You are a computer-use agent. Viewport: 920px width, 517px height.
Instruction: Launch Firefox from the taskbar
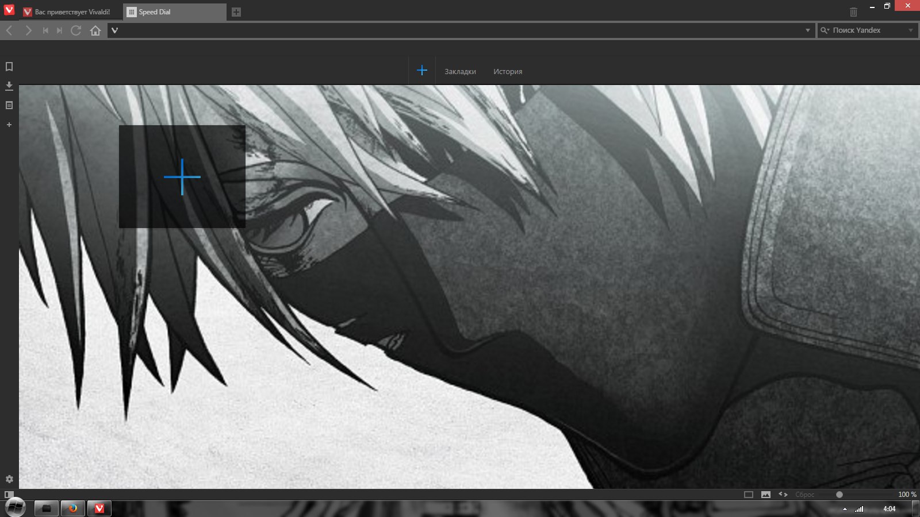[x=73, y=508]
